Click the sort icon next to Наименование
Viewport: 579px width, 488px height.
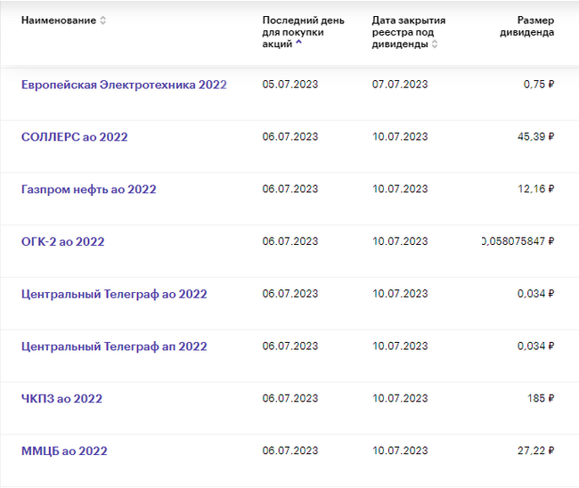coord(103,20)
